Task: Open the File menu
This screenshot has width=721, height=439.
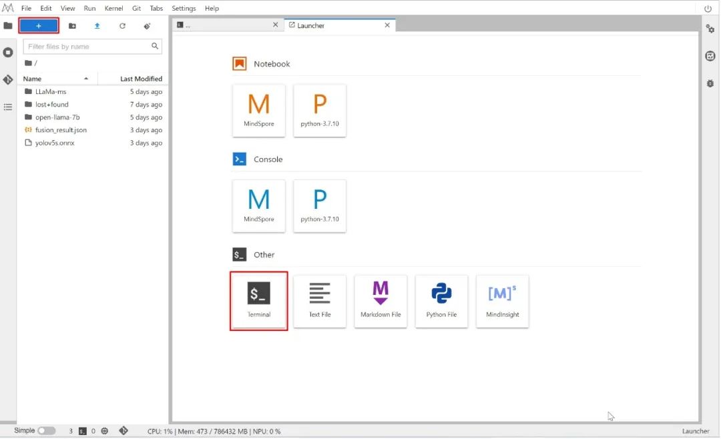Action: tap(26, 8)
